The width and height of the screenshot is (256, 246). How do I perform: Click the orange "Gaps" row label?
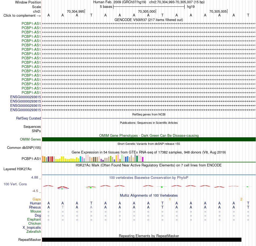click(37, 199)
